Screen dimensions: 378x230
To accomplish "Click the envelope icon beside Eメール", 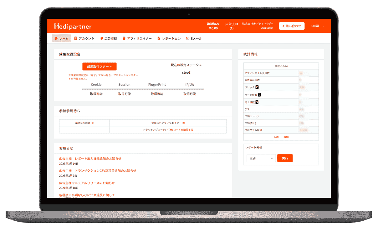I will 188,38.
